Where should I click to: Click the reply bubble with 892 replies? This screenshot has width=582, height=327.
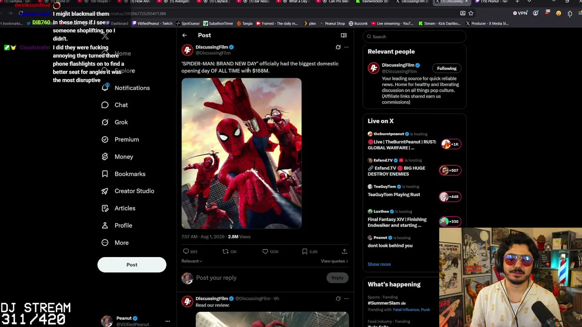click(x=190, y=252)
